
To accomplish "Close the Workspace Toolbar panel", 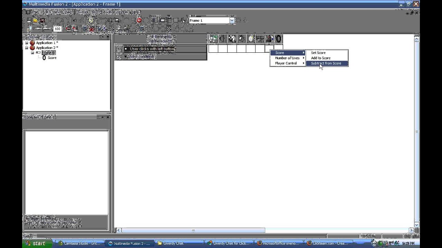I will (107, 37).
